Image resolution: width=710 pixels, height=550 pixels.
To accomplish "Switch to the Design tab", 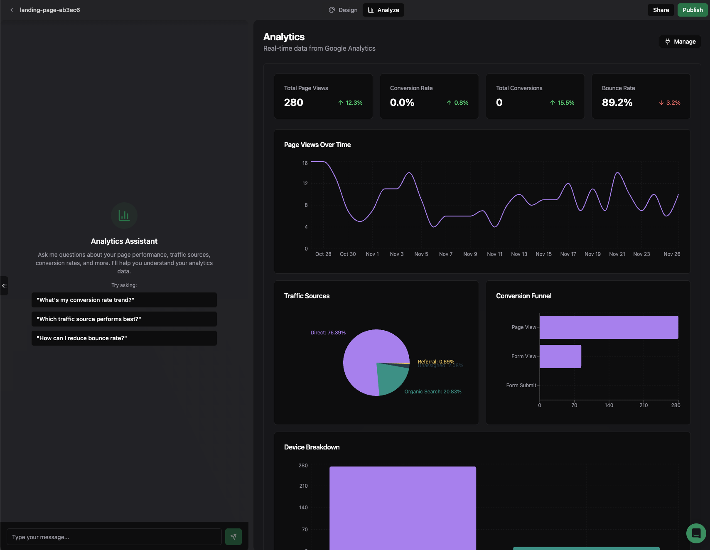I will tap(344, 10).
